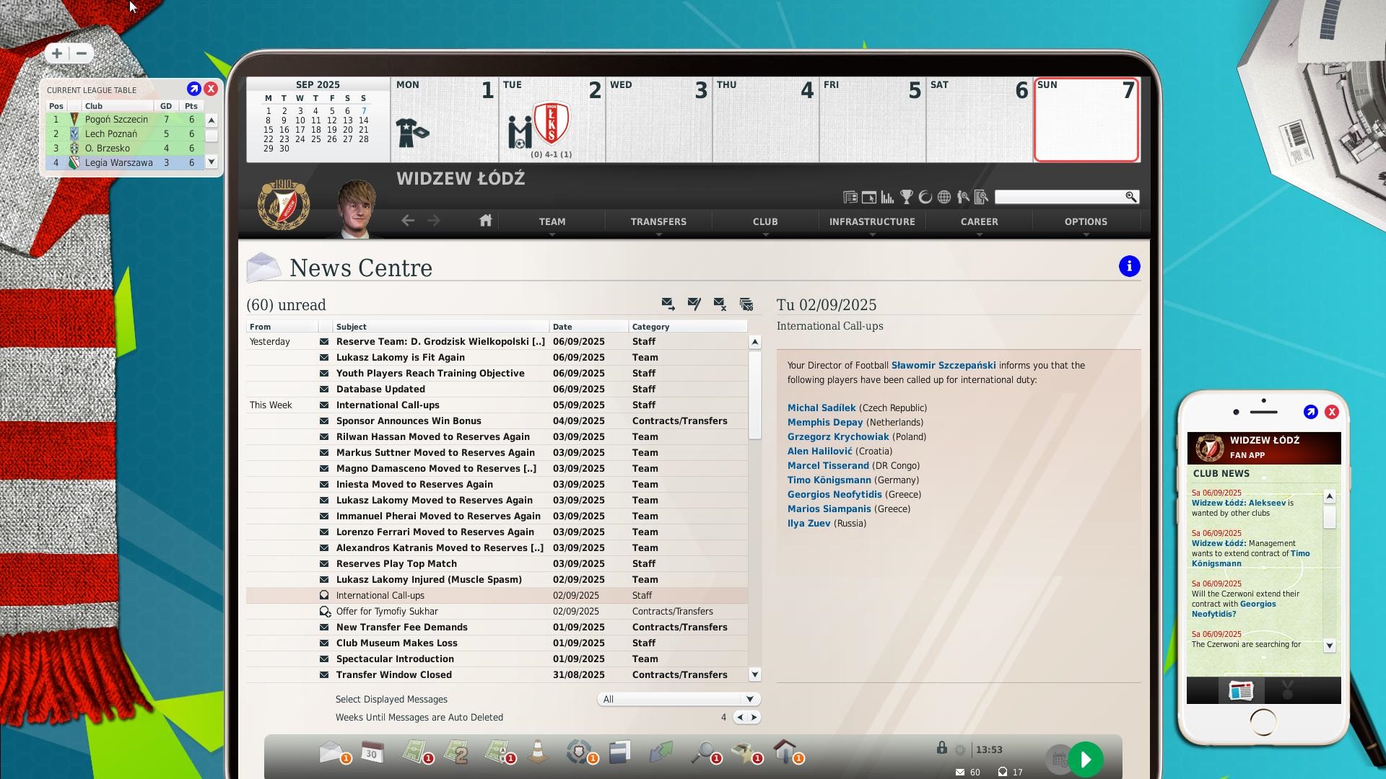Open the Career section icon
The image size is (1386, 779).
point(980,221)
